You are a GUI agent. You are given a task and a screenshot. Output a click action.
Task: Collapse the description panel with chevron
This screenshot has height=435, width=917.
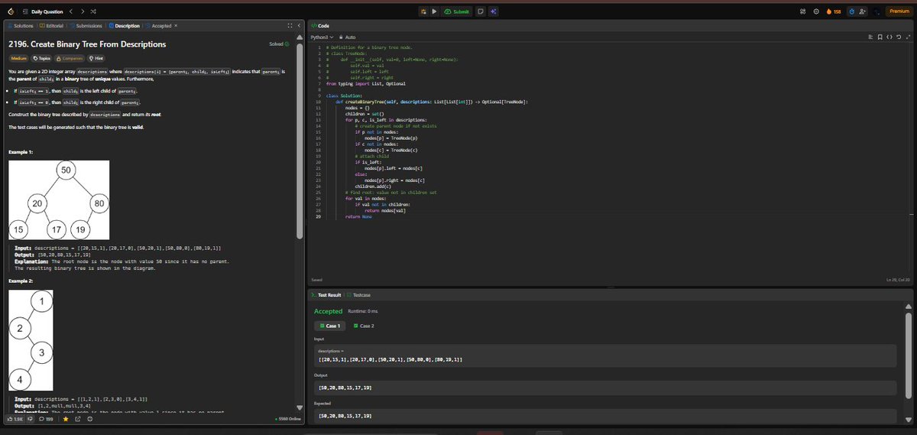(x=298, y=26)
